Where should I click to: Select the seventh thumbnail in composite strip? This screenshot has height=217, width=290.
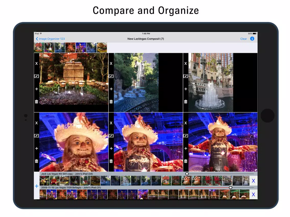coord(102,48)
